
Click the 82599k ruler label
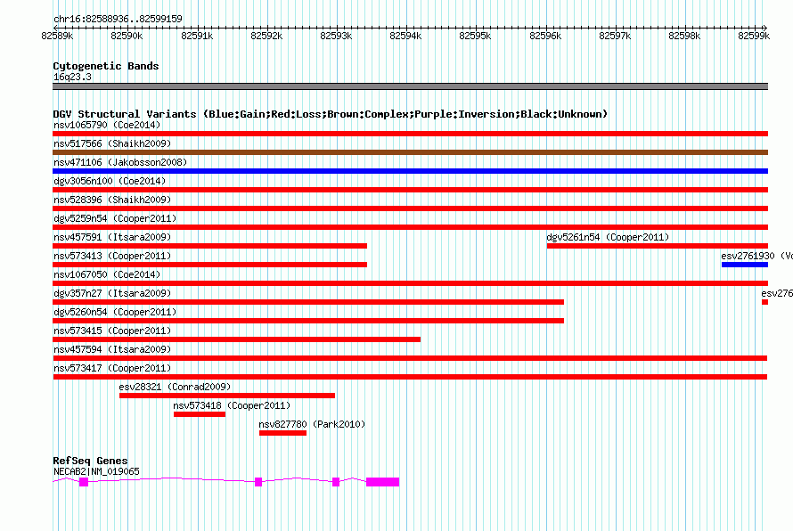tap(754, 36)
